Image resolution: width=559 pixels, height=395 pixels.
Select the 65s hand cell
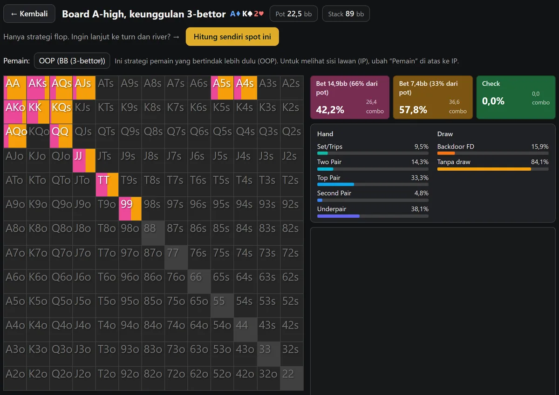(222, 281)
